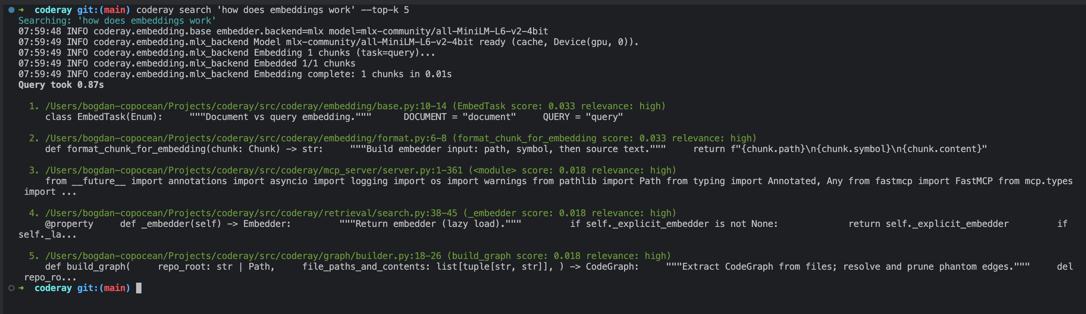Click 'QUERY = "query"' in first result
This screenshot has width=1086, height=314.
click(x=583, y=117)
